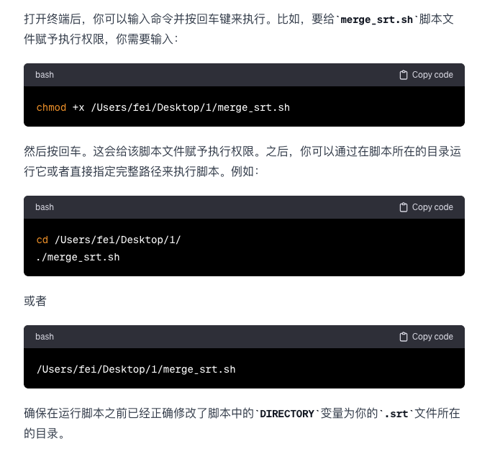Click the /Users/fei/Desktop/1/ path after cd
The image size is (495, 459).
coord(118,240)
